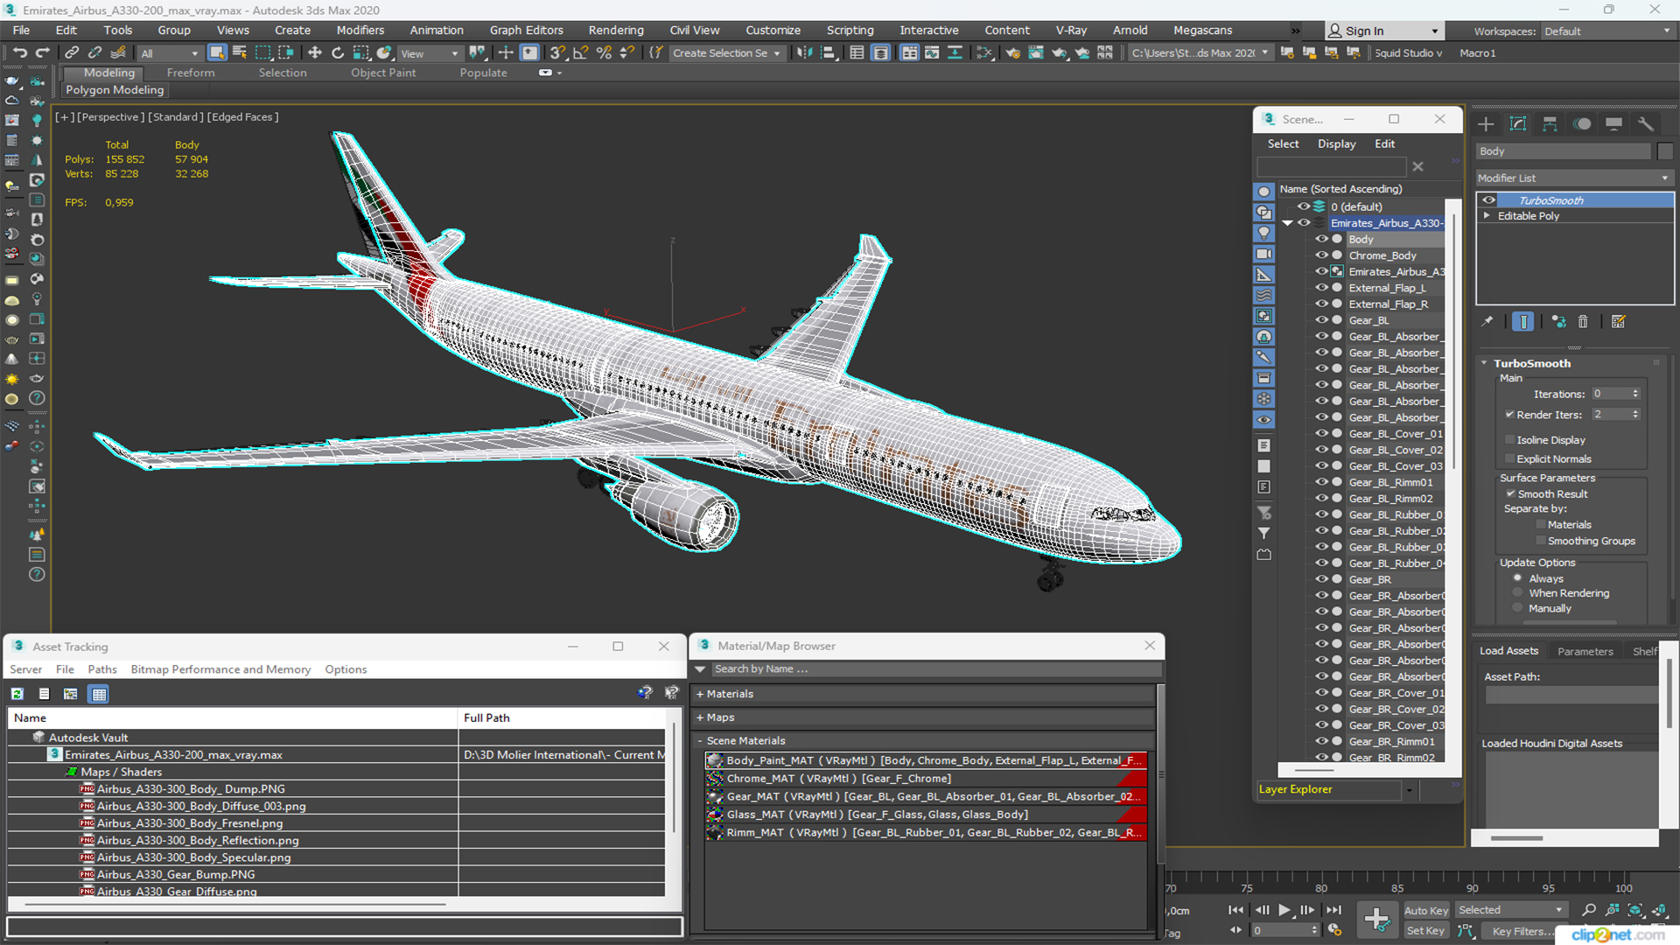Switch to Object Paint ribbon tab
This screenshot has width=1680, height=945.
click(383, 73)
